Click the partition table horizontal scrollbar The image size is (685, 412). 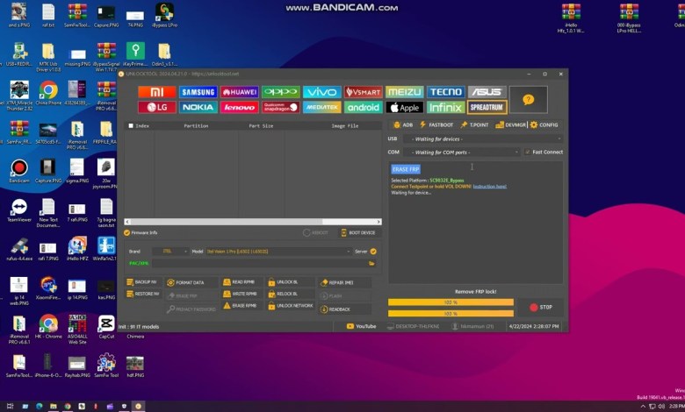[253, 222]
